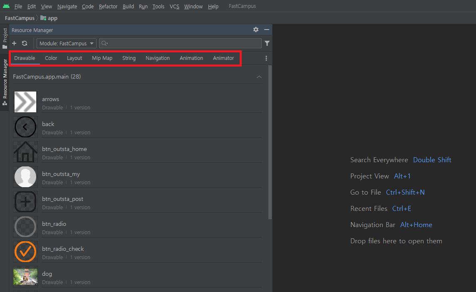Collapse the FastCampus.app.main section
Screen dimensions: 476x292
[x=259, y=77]
